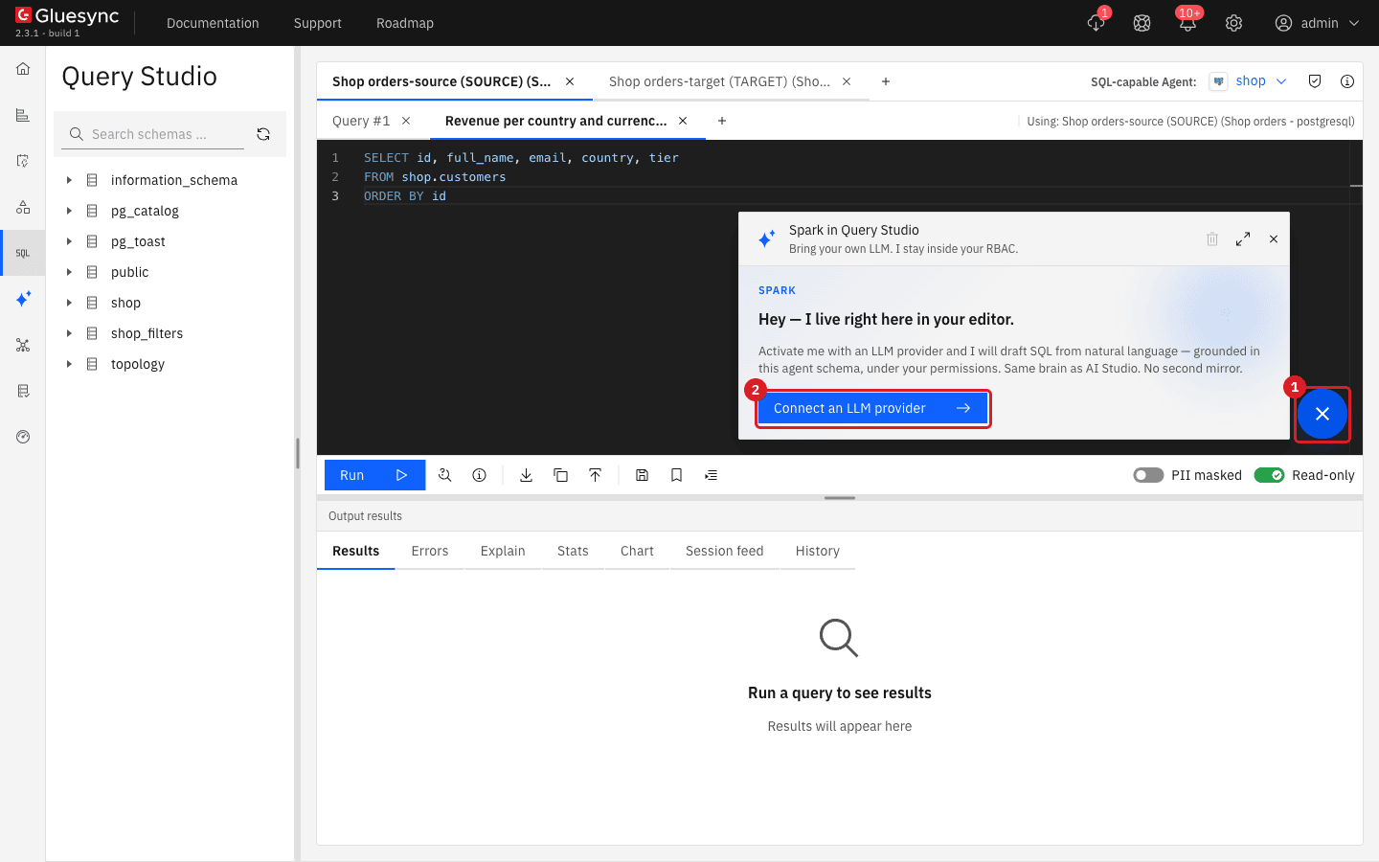Open the Session feed tab
This screenshot has width=1379, height=862.
pos(725,551)
